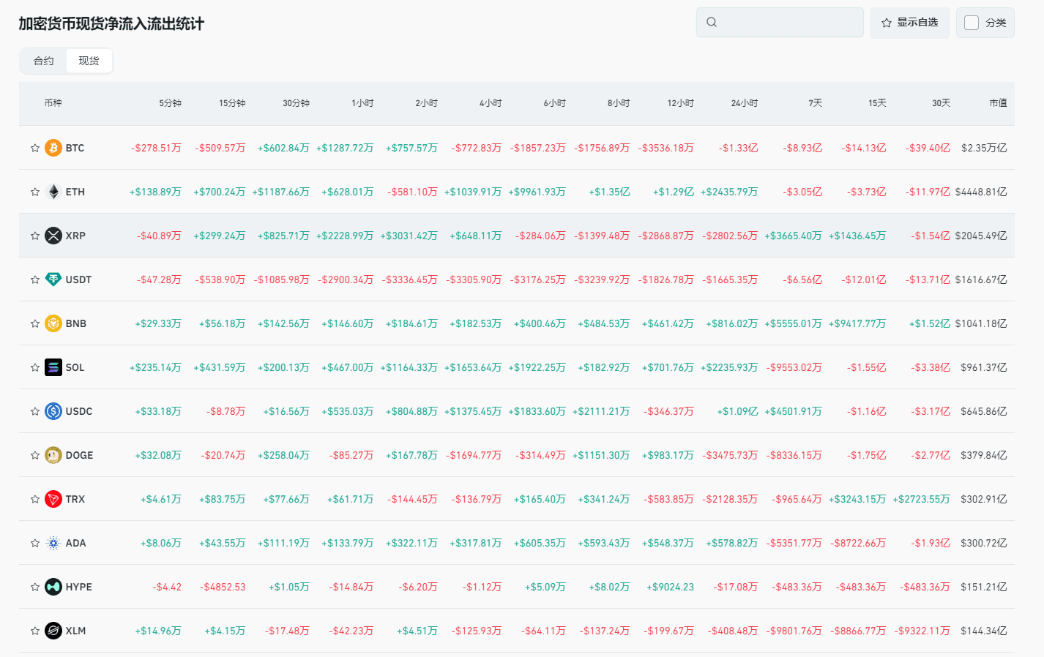Favorite USDC with its star icon
1044x657 pixels.
(x=34, y=411)
